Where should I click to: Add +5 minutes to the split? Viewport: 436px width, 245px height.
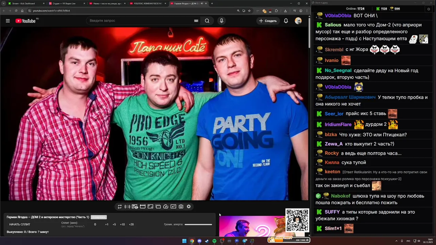(114, 224)
